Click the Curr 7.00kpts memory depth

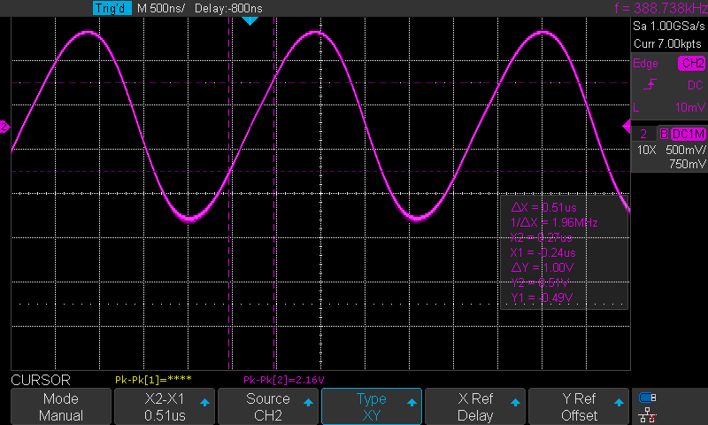tap(668, 43)
